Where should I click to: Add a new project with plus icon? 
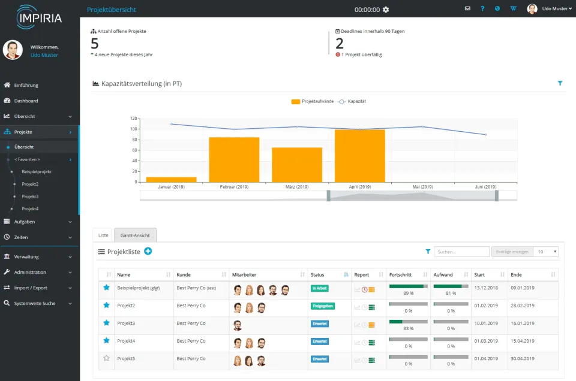pyautogui.click(x=148, y=251)
